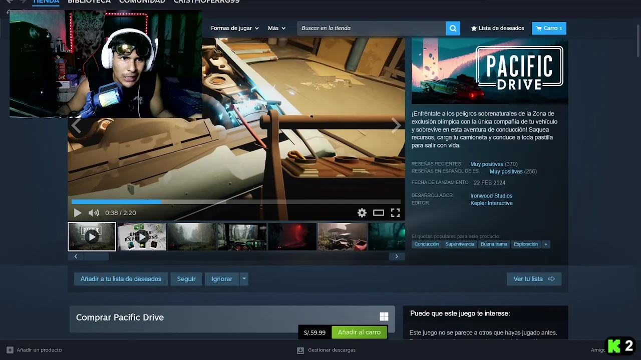Click Añadir a tu lista de deseados
Screen dimensions: 641x360
(x=121, y=279)
